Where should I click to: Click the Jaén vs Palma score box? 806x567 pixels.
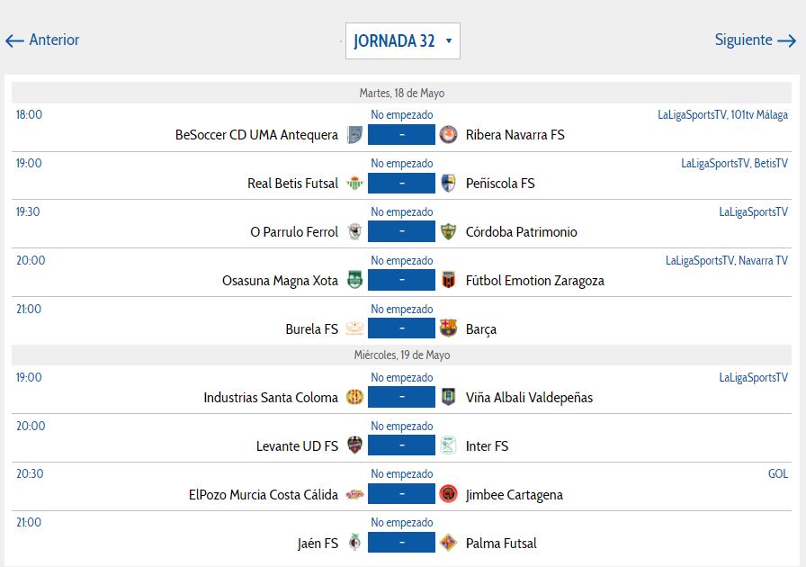point(401,543)
